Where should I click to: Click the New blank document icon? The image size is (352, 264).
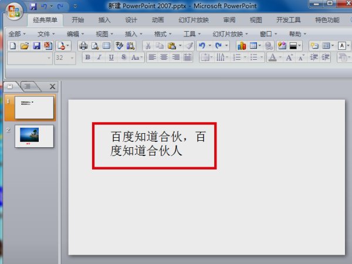13,46
